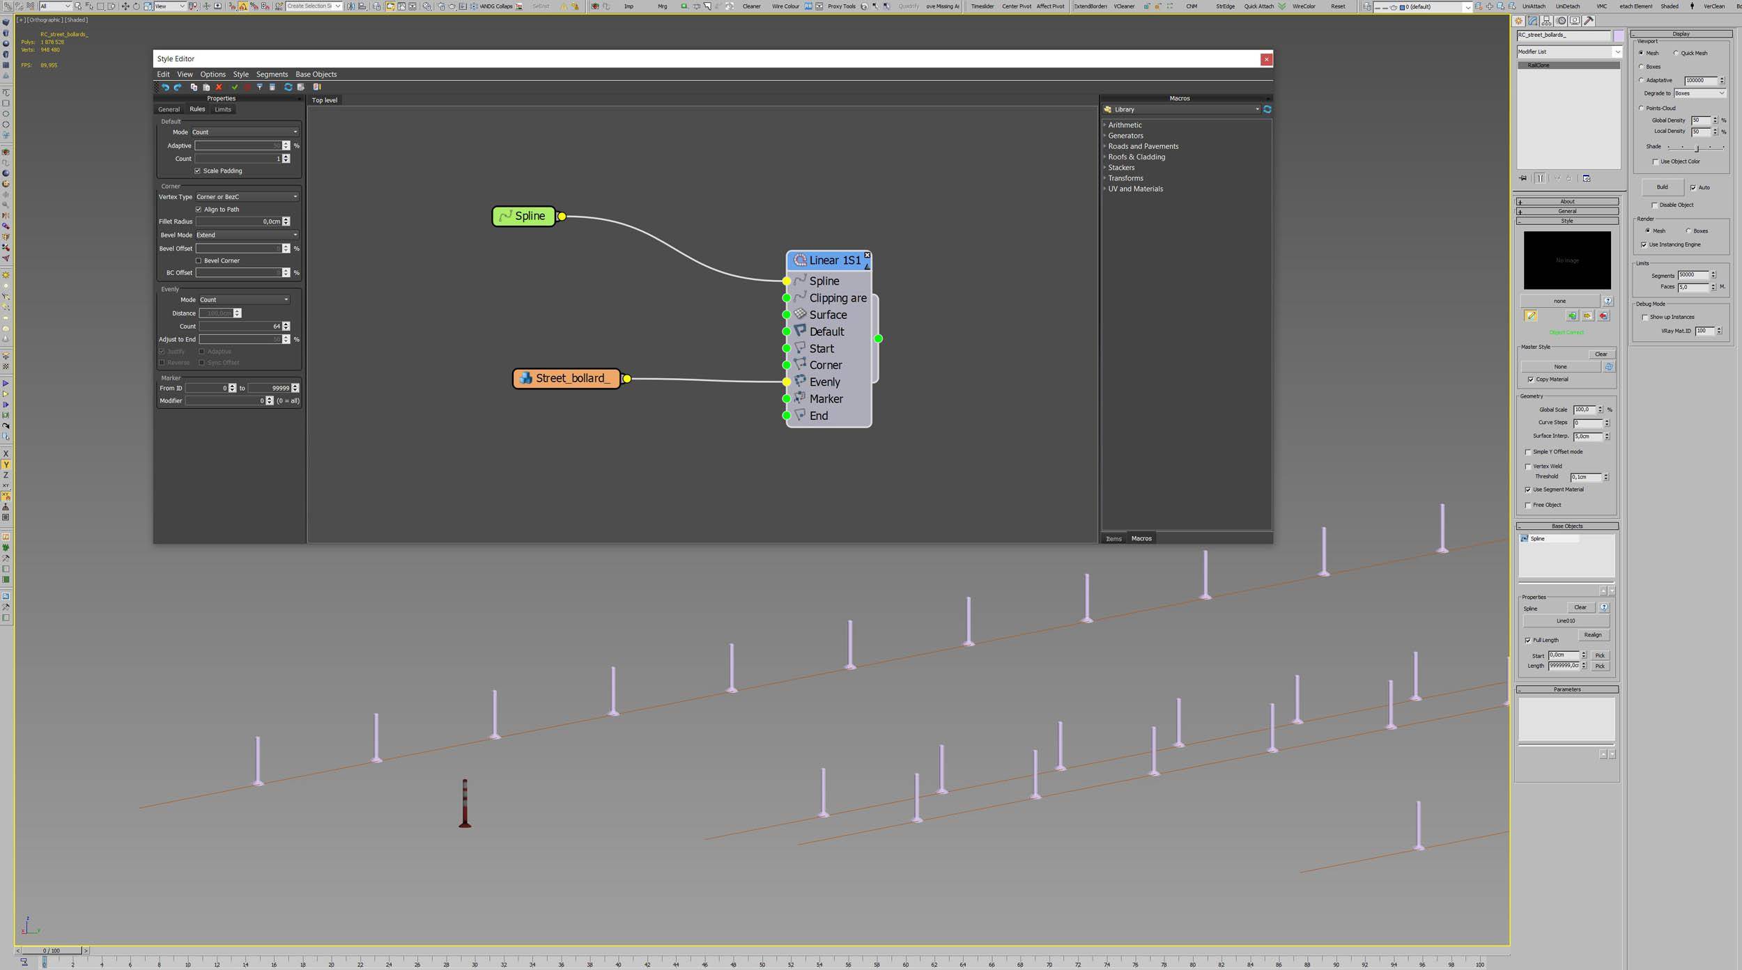
Task: Open the Hierarchy command panel tab
Action: point(1546,21)
